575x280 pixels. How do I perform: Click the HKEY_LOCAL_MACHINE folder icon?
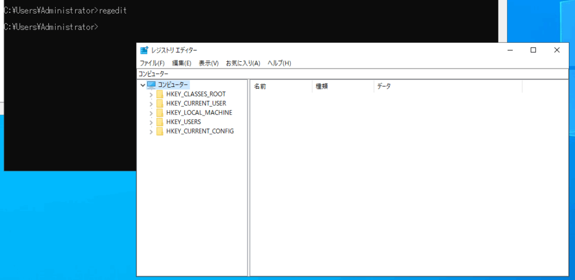pyautogui.click(x=160, y=113)
